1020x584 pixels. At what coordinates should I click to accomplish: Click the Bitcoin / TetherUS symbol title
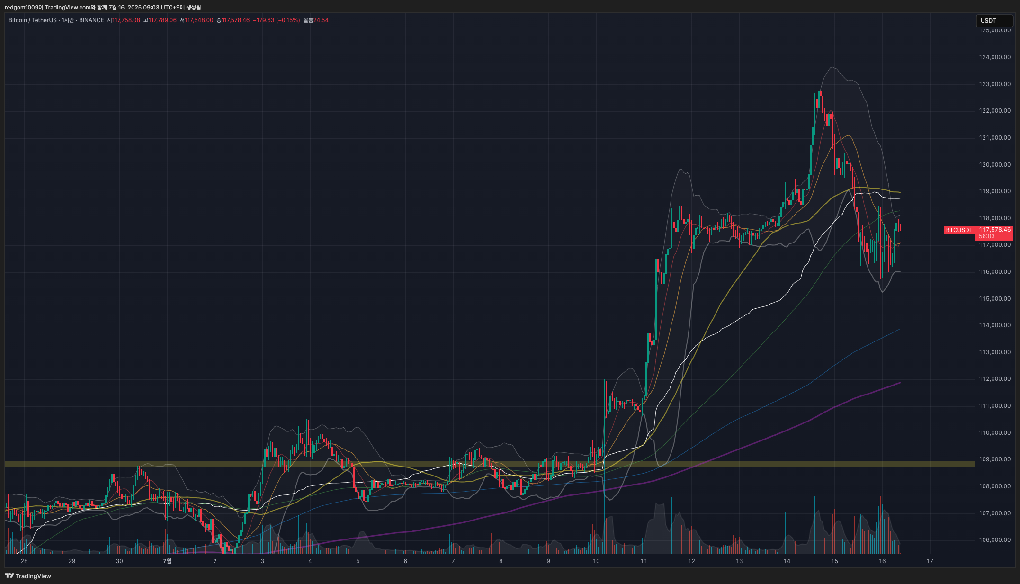pyautogui.click(x=32, y=20)
